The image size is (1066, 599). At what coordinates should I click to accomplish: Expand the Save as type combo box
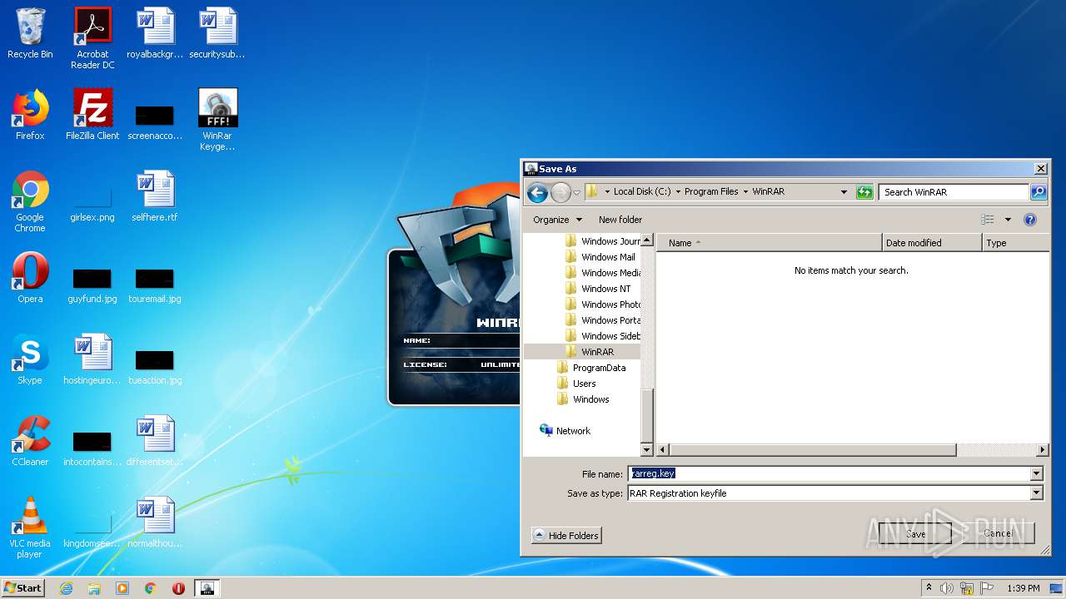coord(1037,493)
